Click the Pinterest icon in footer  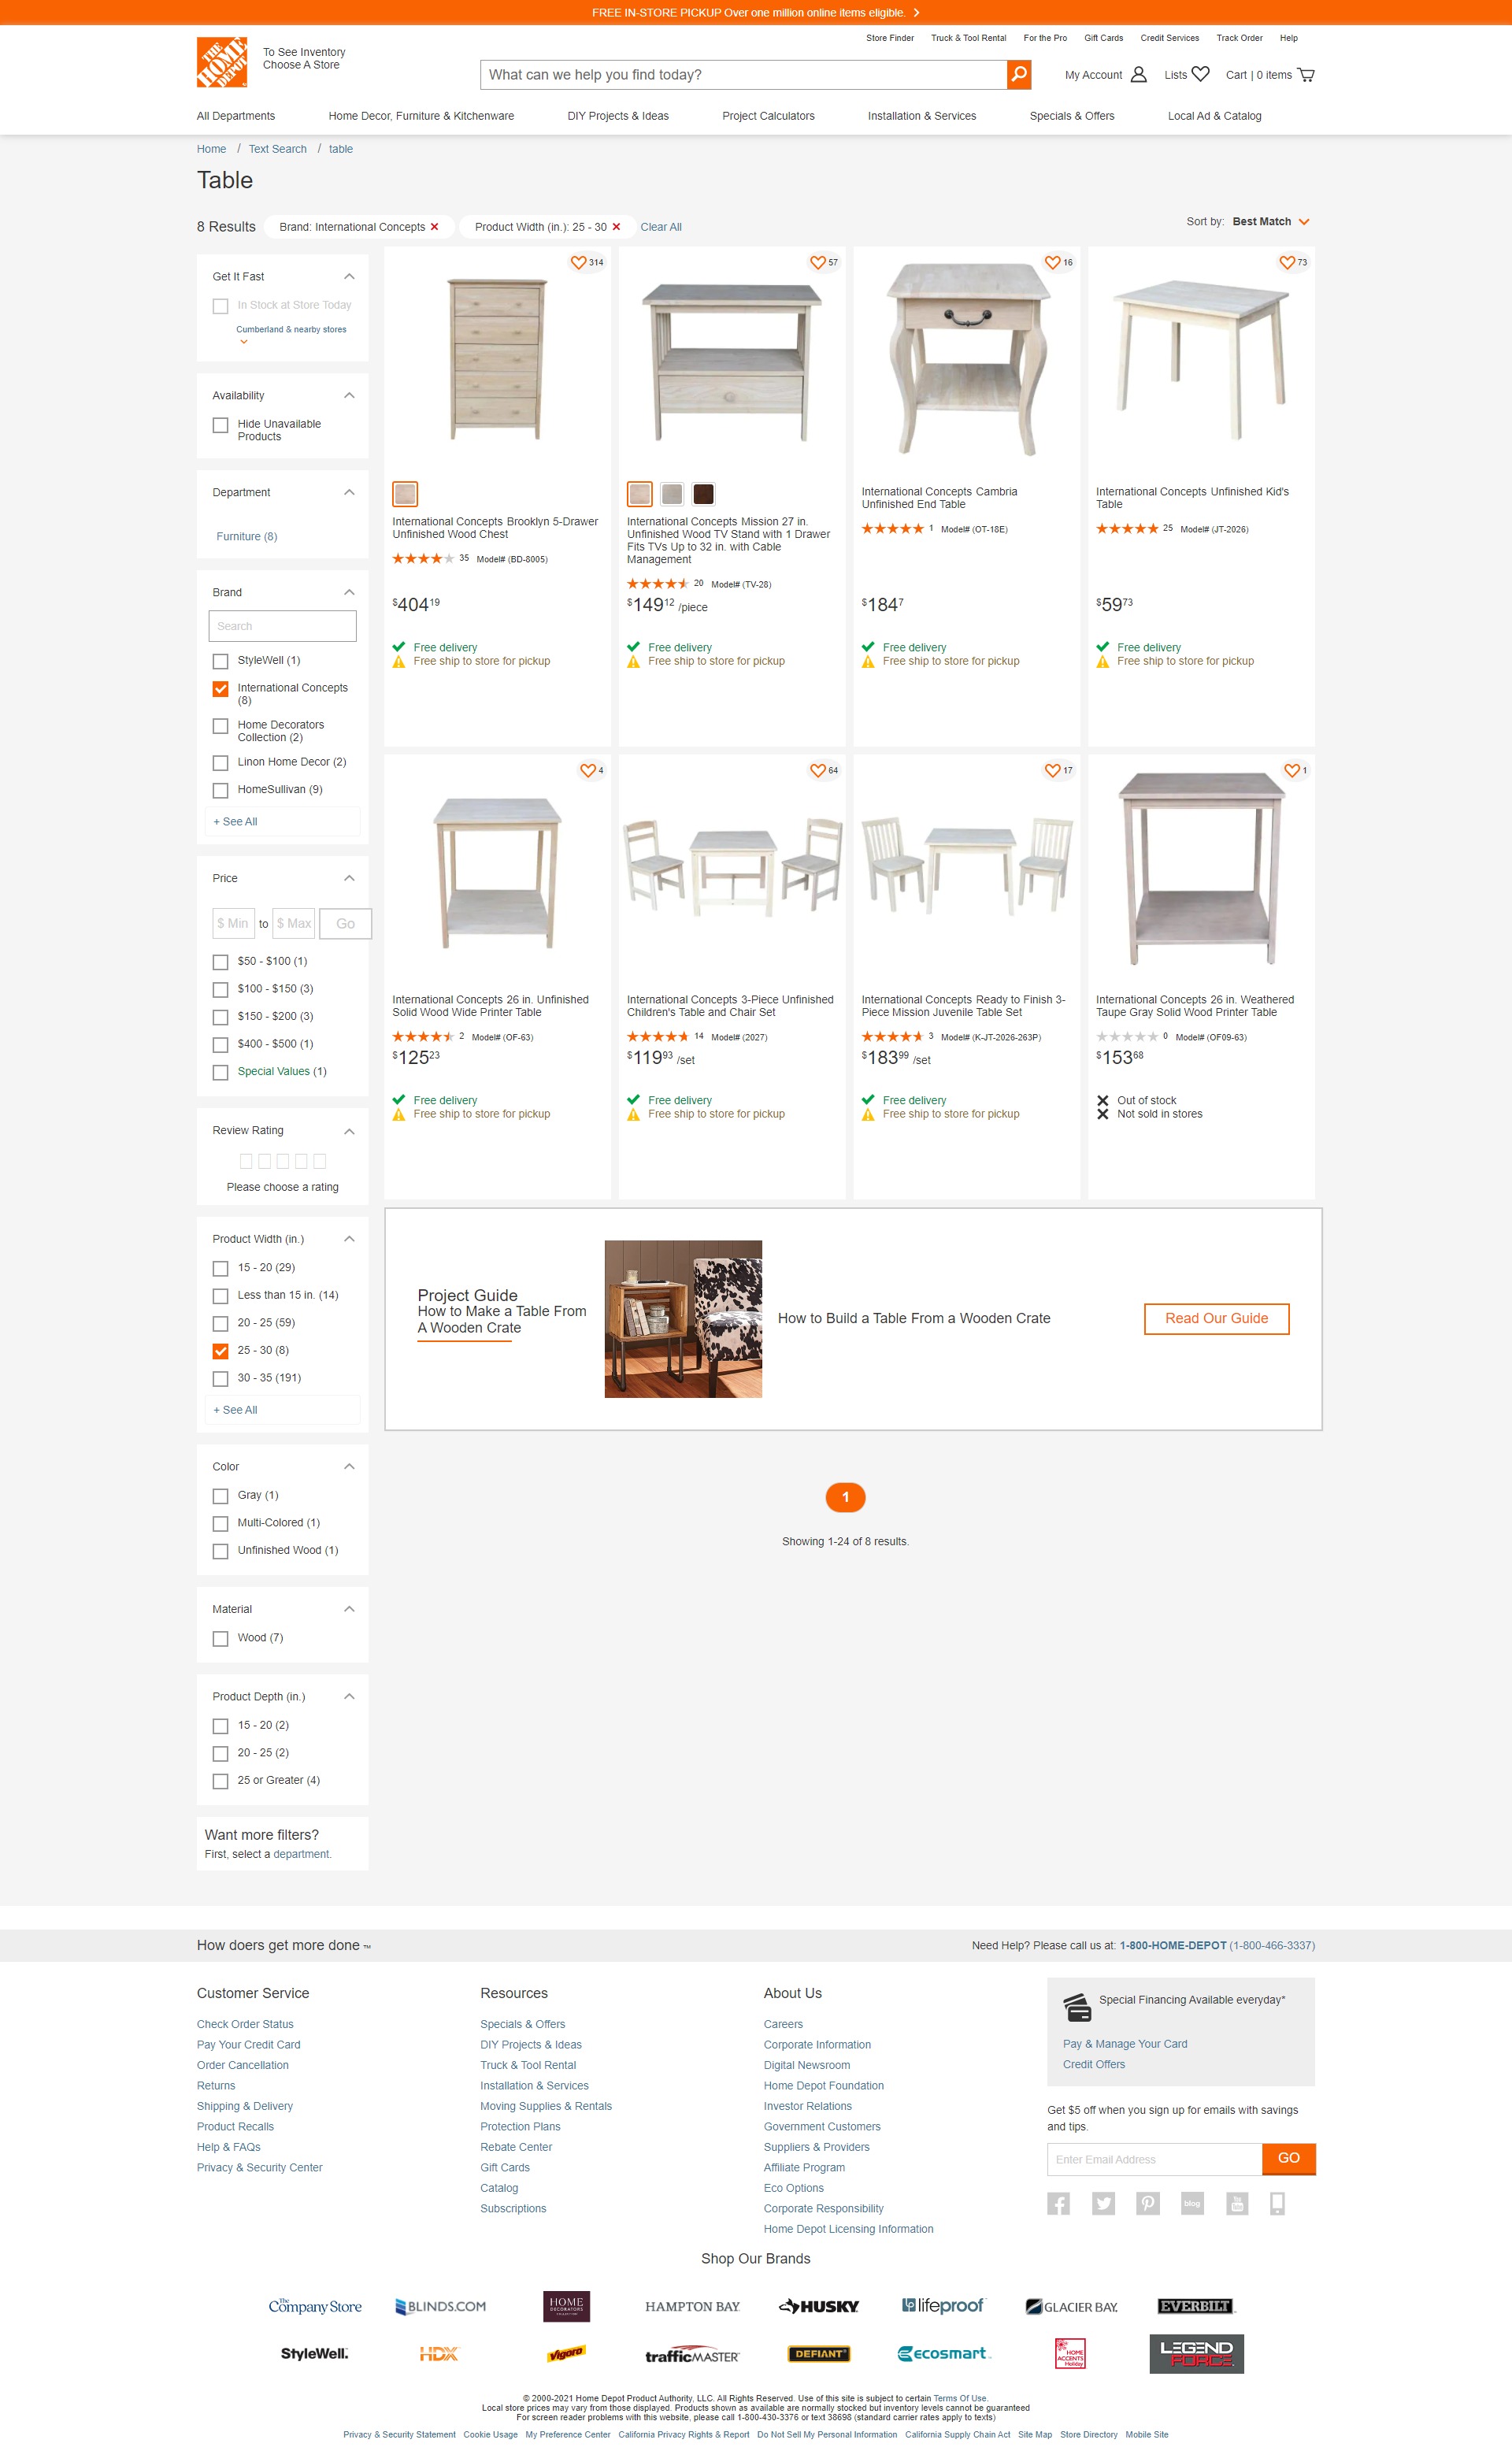click(1147, 2202)
